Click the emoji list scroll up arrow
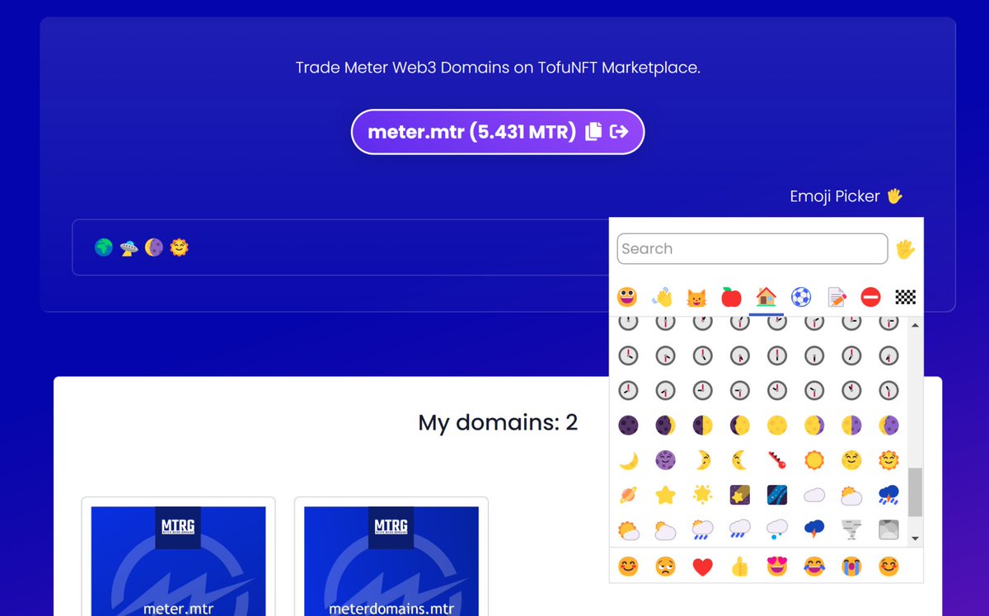This screenshot has width=989, height=616. coord(915,325)
